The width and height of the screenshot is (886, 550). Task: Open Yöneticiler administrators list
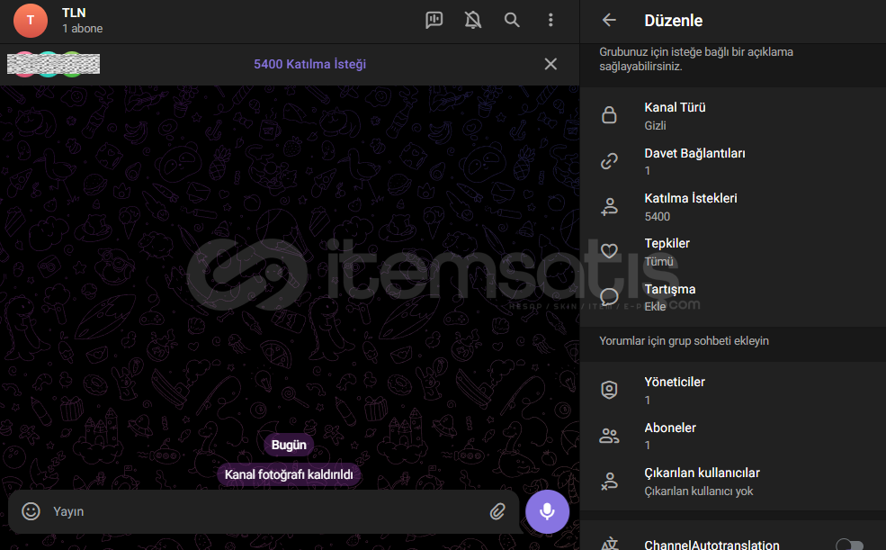coord(732,391)
